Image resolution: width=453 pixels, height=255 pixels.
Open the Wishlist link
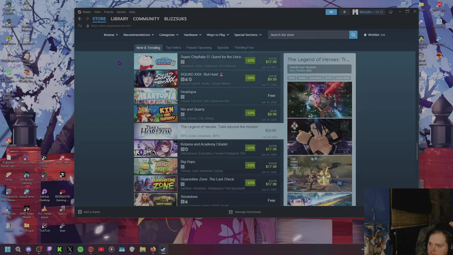click(x=374, y=35)
